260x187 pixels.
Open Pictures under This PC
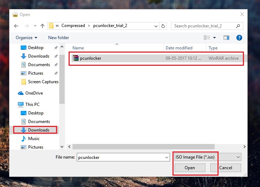(36, 147)
